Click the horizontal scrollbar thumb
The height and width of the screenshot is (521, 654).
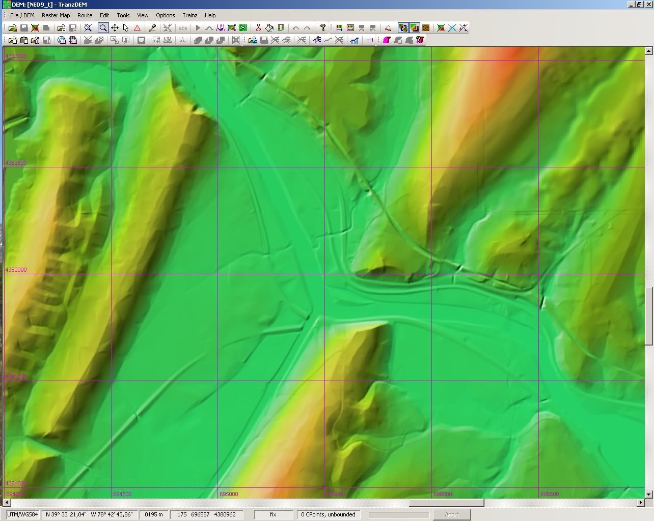point(447,503)
